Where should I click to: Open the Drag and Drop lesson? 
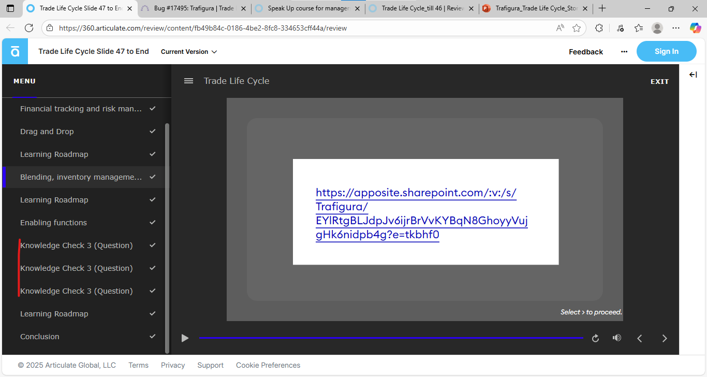tap(47, 132)
